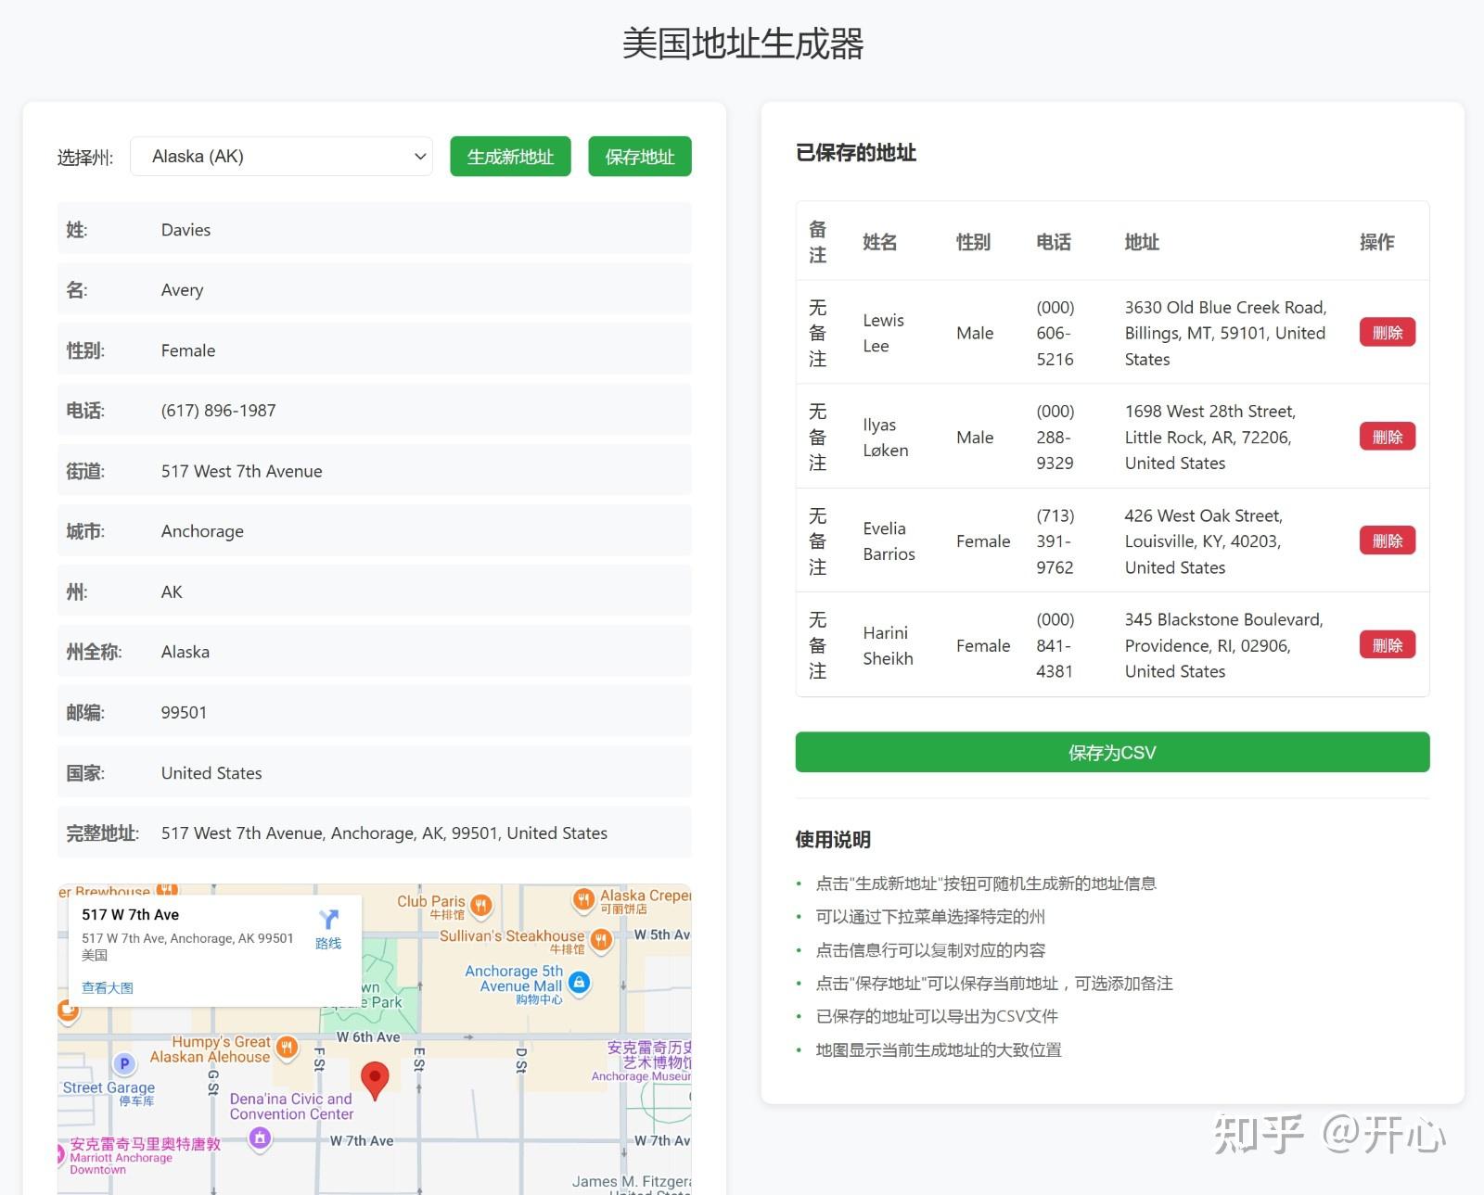Copy the zip code 99501
Viewport: 1484px width, 1195px height.
click(375, 712)
